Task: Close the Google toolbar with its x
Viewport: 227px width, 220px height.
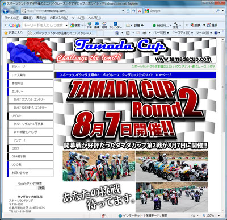Action: pos(5,25)
